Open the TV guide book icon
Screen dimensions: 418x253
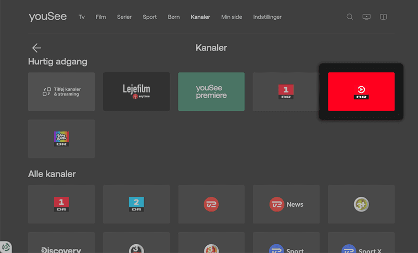(383, 17)
